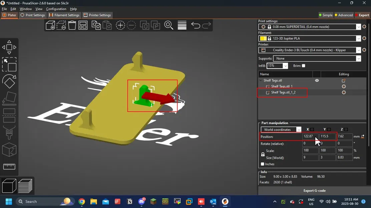Open filament settings gear icon

[364, 38]
